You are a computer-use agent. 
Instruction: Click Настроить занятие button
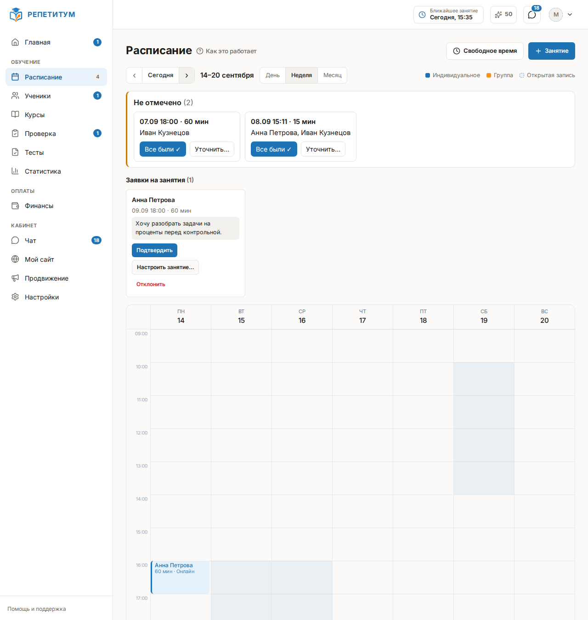click(165, 267)
